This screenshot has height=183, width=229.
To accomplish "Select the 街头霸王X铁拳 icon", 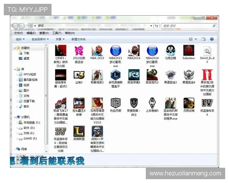I will pyautogui.click(x=79, y=103).
